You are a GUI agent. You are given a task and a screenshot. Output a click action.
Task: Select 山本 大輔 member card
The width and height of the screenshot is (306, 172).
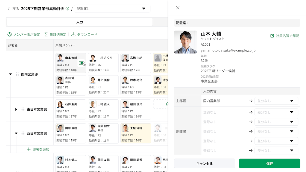[71, 63]
